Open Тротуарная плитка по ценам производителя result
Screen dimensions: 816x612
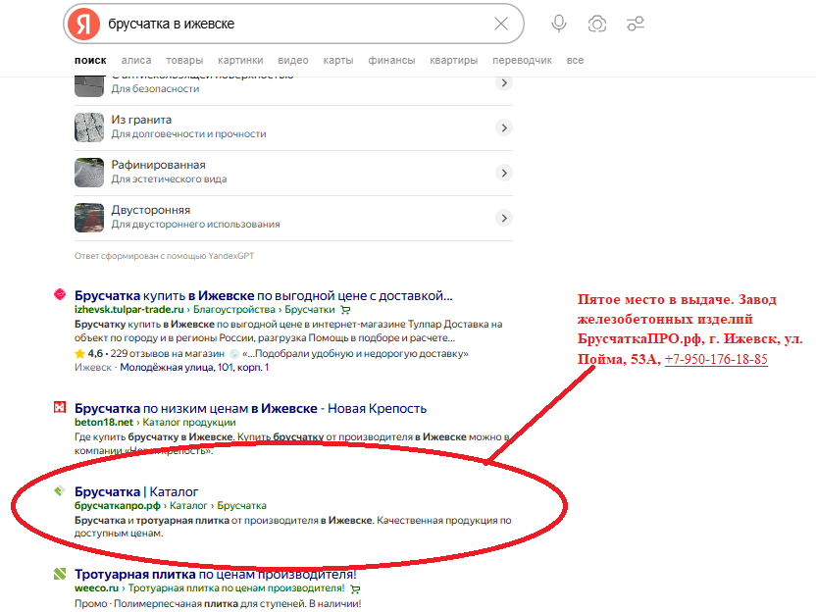coord(216,575)
